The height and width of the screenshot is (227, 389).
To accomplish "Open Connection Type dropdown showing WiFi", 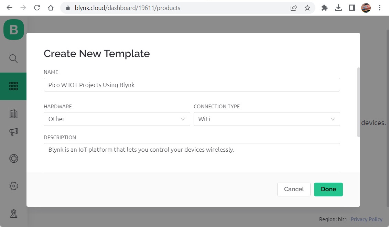I will tap(267, 119).
